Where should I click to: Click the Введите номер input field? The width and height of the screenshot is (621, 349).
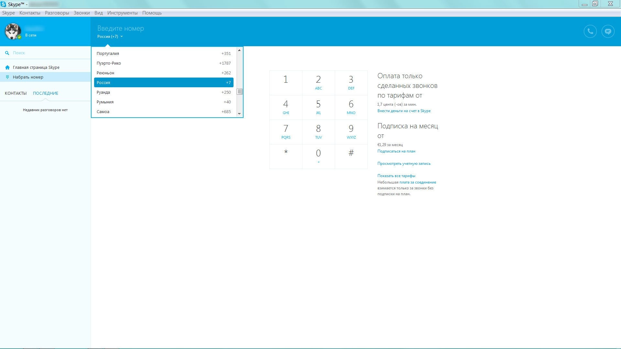[121, 28]
